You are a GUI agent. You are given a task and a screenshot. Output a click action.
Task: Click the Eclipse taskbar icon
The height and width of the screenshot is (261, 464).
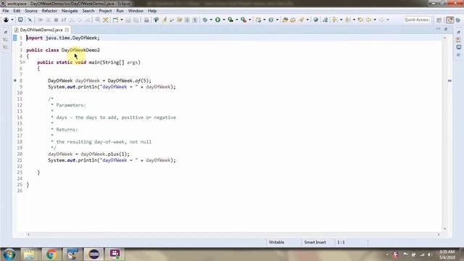94,254
